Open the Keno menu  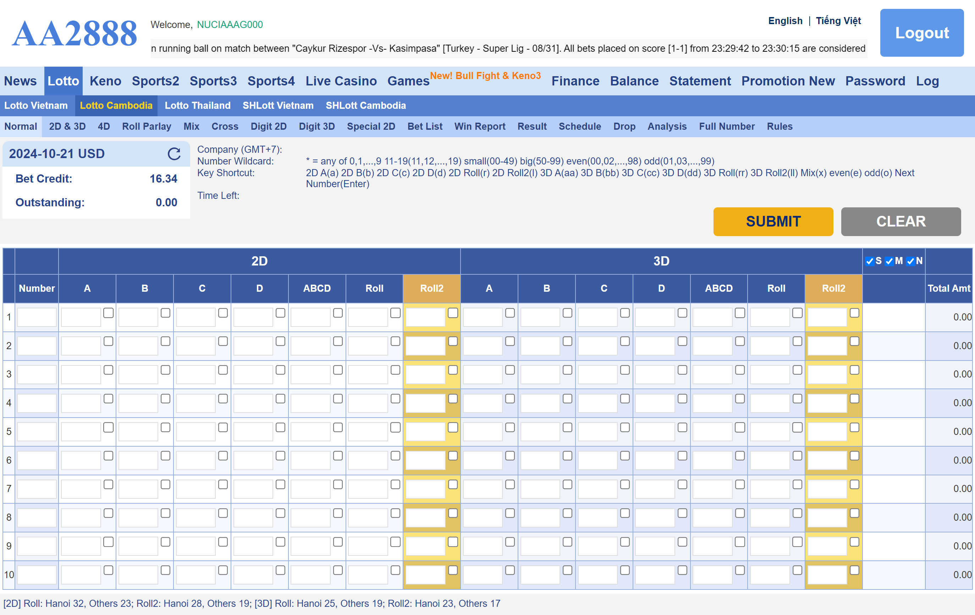click(105, 81)
